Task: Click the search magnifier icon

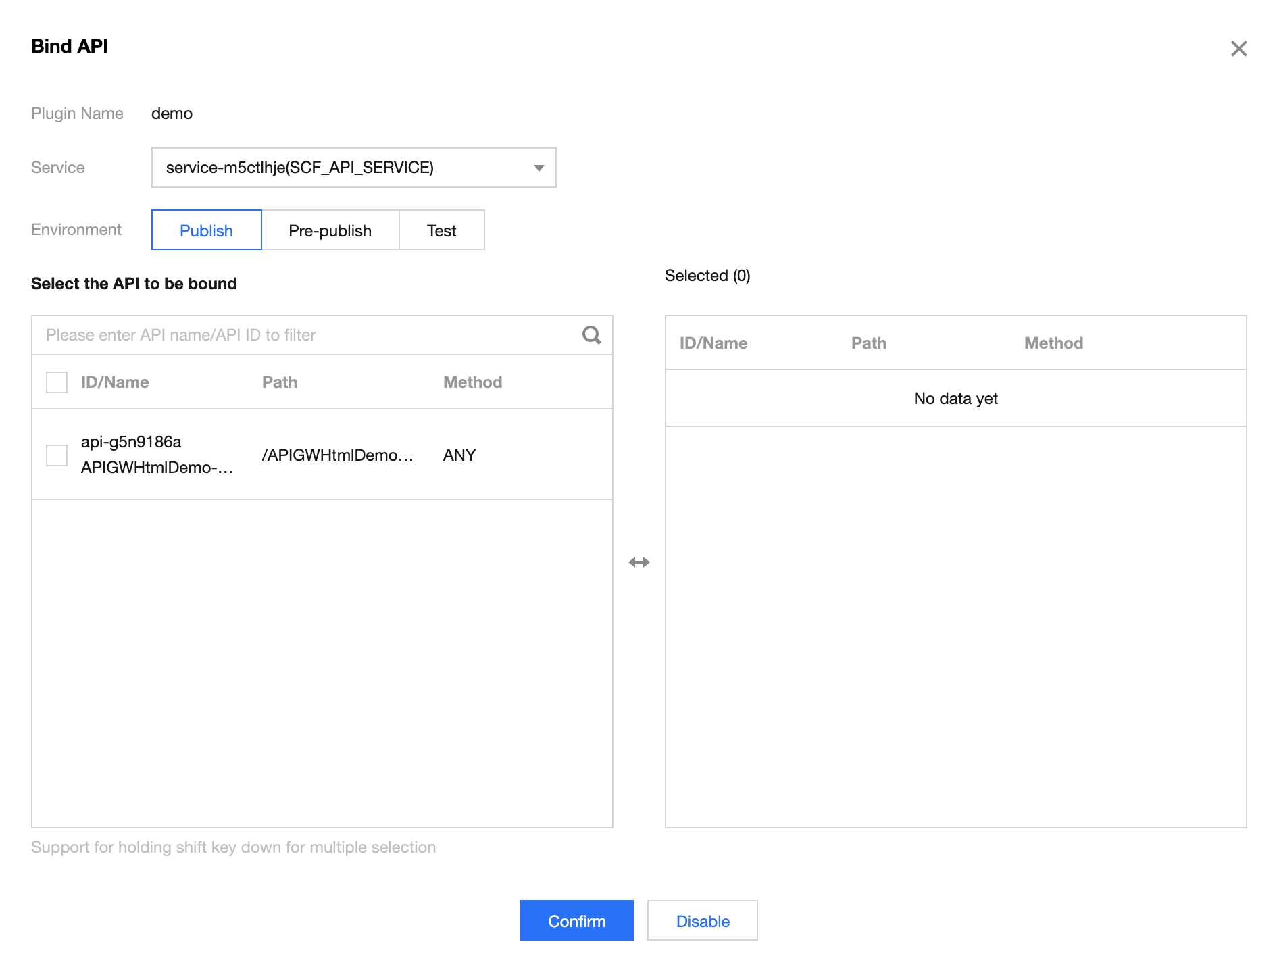Action: (591, 335)
